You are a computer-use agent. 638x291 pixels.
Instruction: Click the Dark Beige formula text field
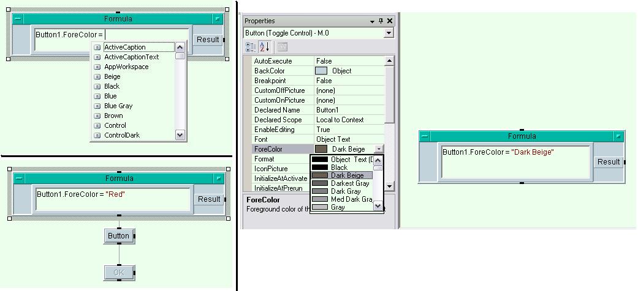pyautogui.click(x=515, y=161)
